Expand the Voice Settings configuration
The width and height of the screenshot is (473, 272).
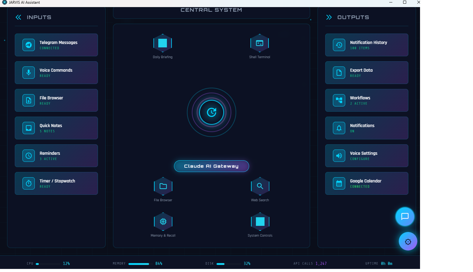click(366, 156)
